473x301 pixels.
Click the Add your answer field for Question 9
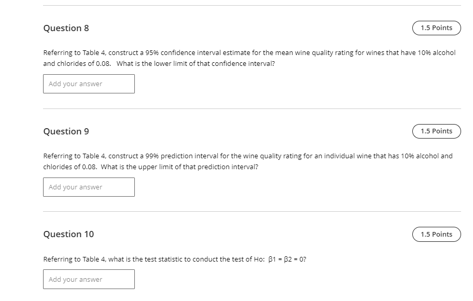pos(88,187)
